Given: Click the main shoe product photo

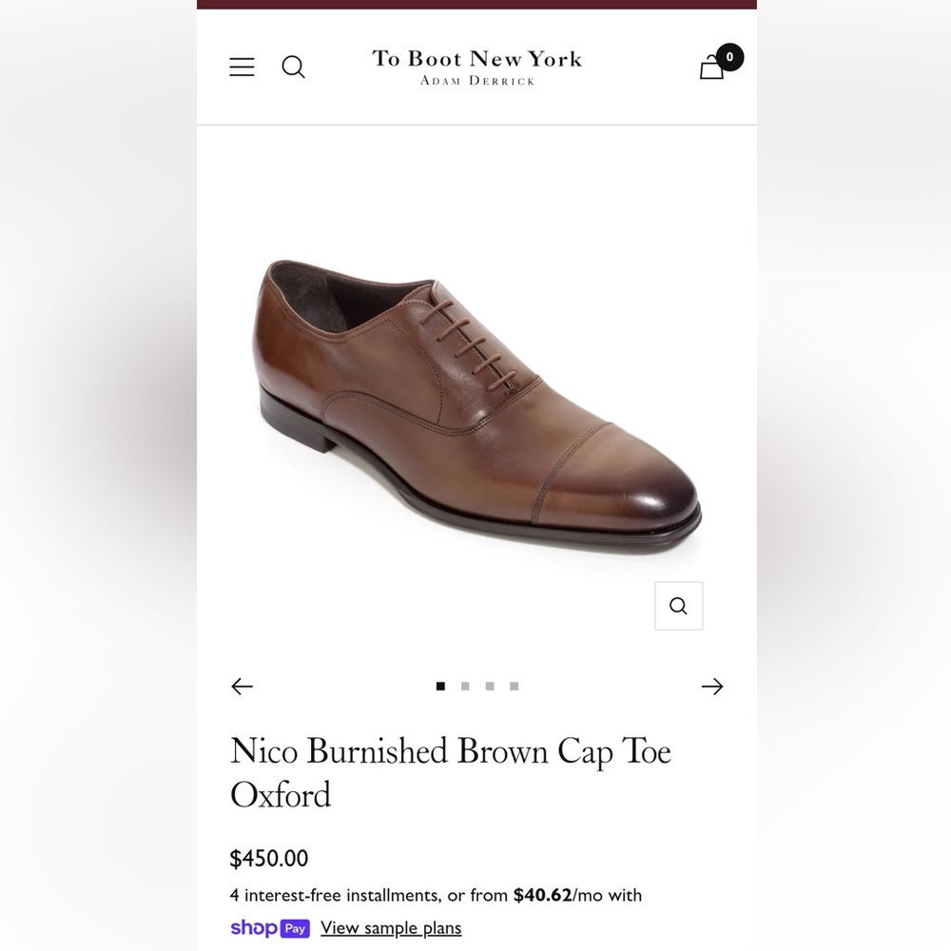Looking at the screenshot, I should (x=475, y=399).
